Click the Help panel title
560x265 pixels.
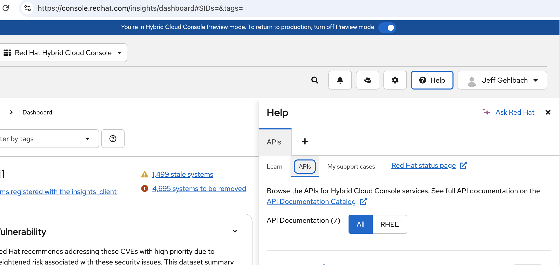click(277, 113)
